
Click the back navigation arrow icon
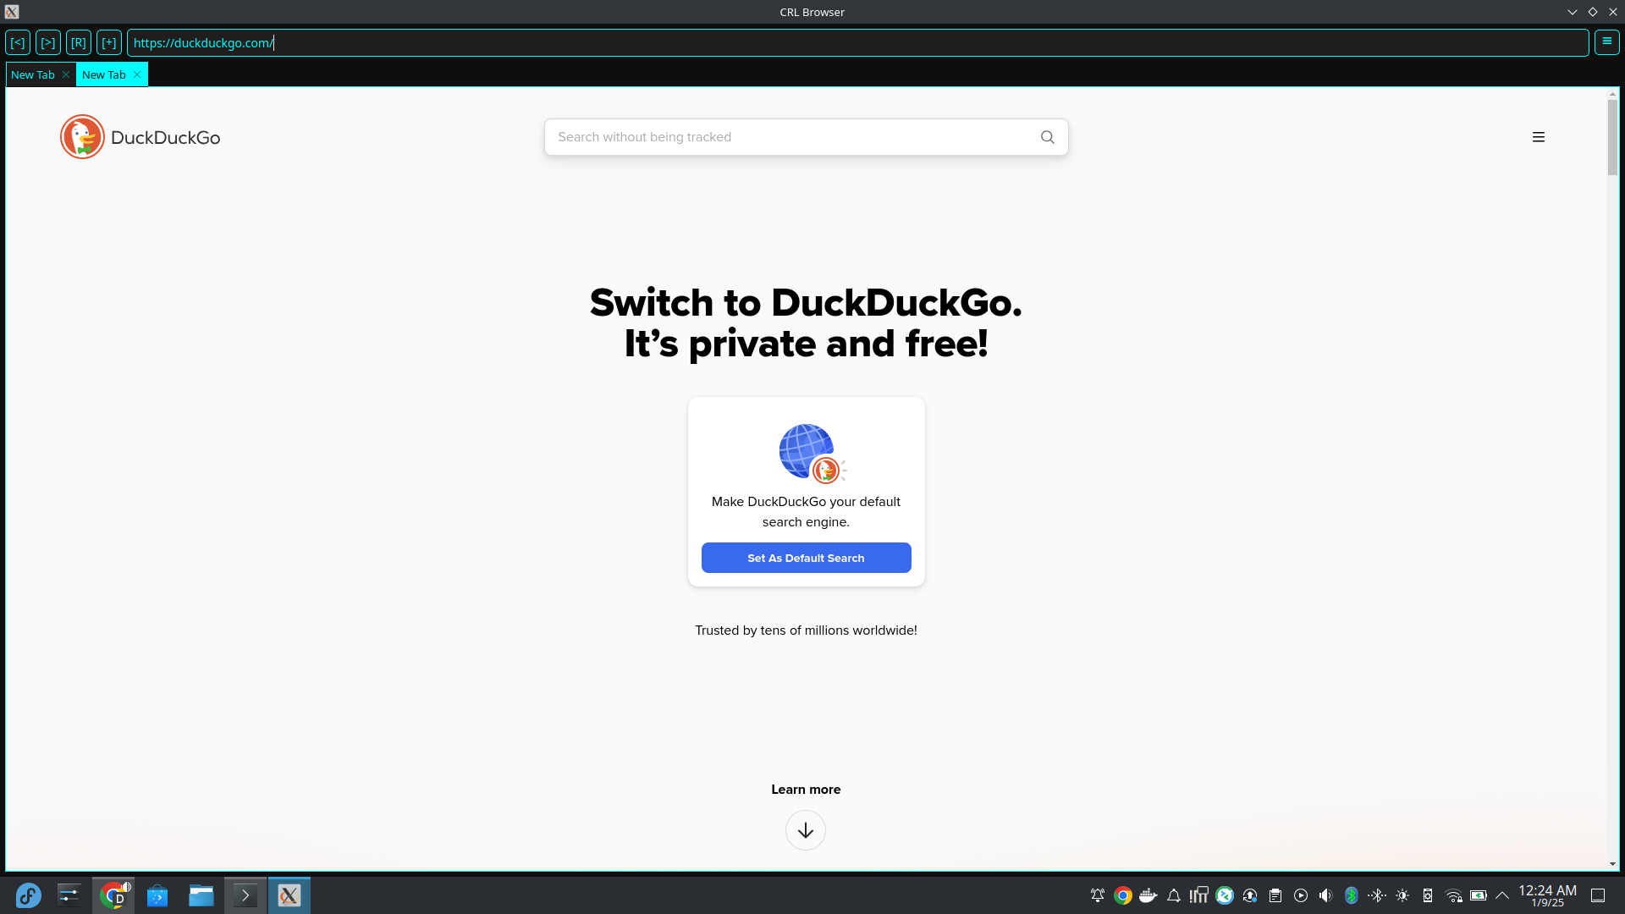coord(17,42)
